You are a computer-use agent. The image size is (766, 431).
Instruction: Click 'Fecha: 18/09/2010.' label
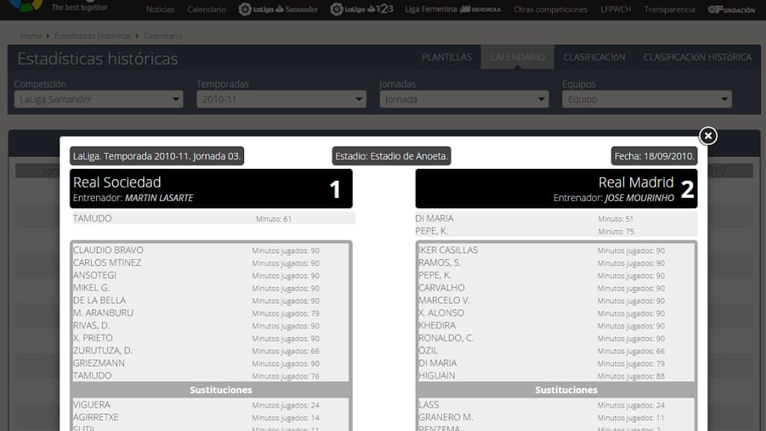[x=654, y=156]
